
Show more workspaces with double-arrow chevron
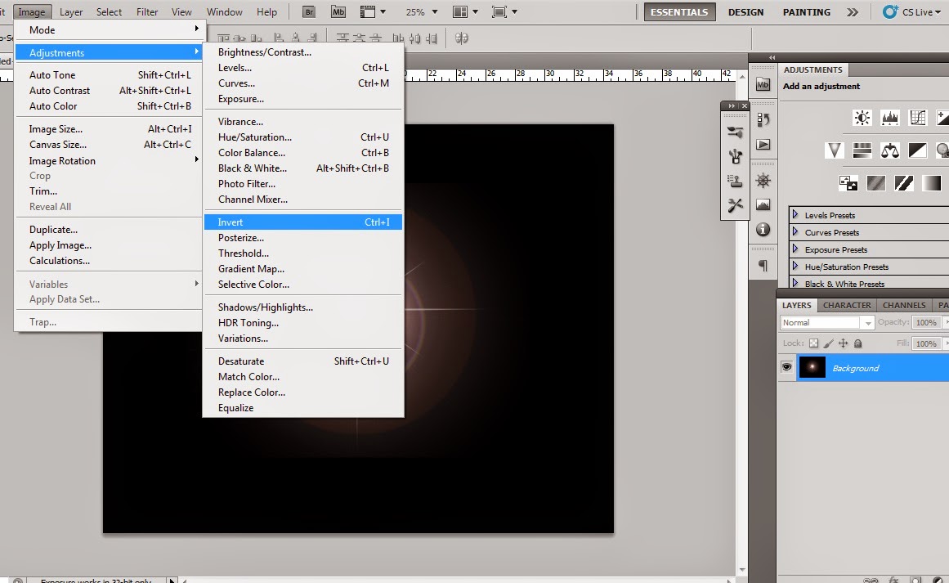click(853, 12)
